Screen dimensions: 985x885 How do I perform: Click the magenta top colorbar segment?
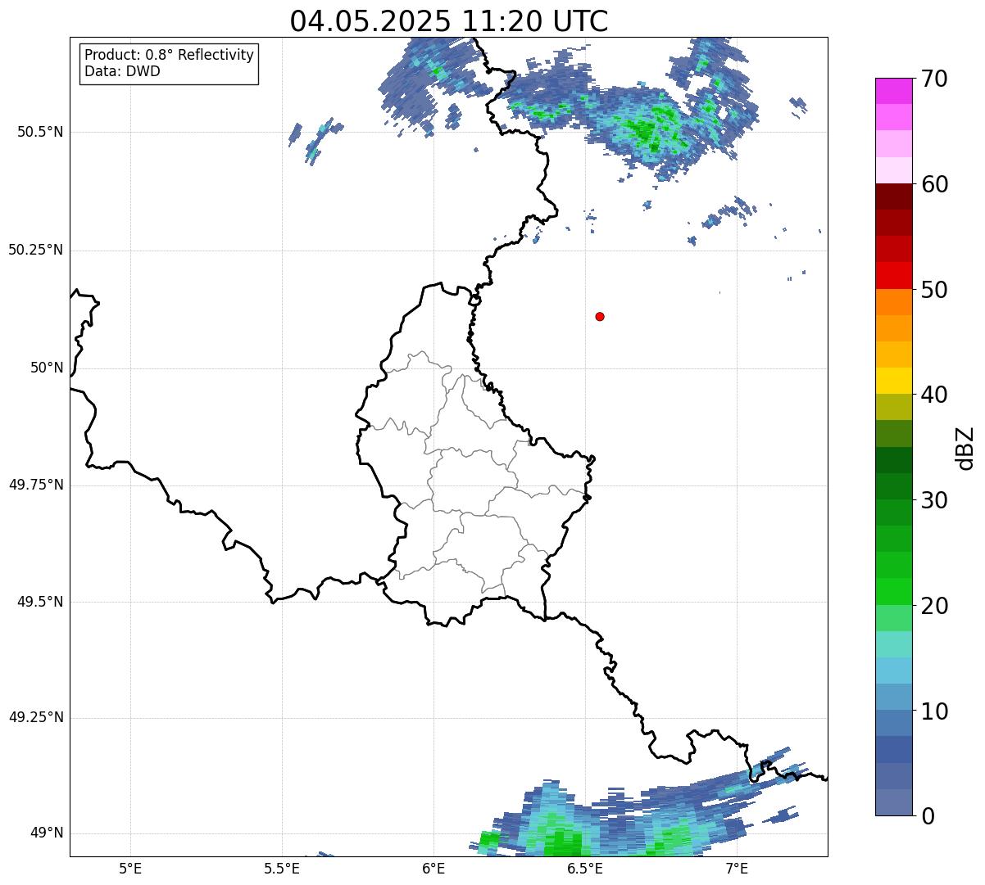tap(893, 91)
